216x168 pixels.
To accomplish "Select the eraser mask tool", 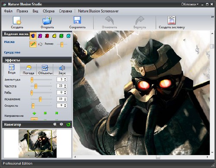I will (40, 44).
